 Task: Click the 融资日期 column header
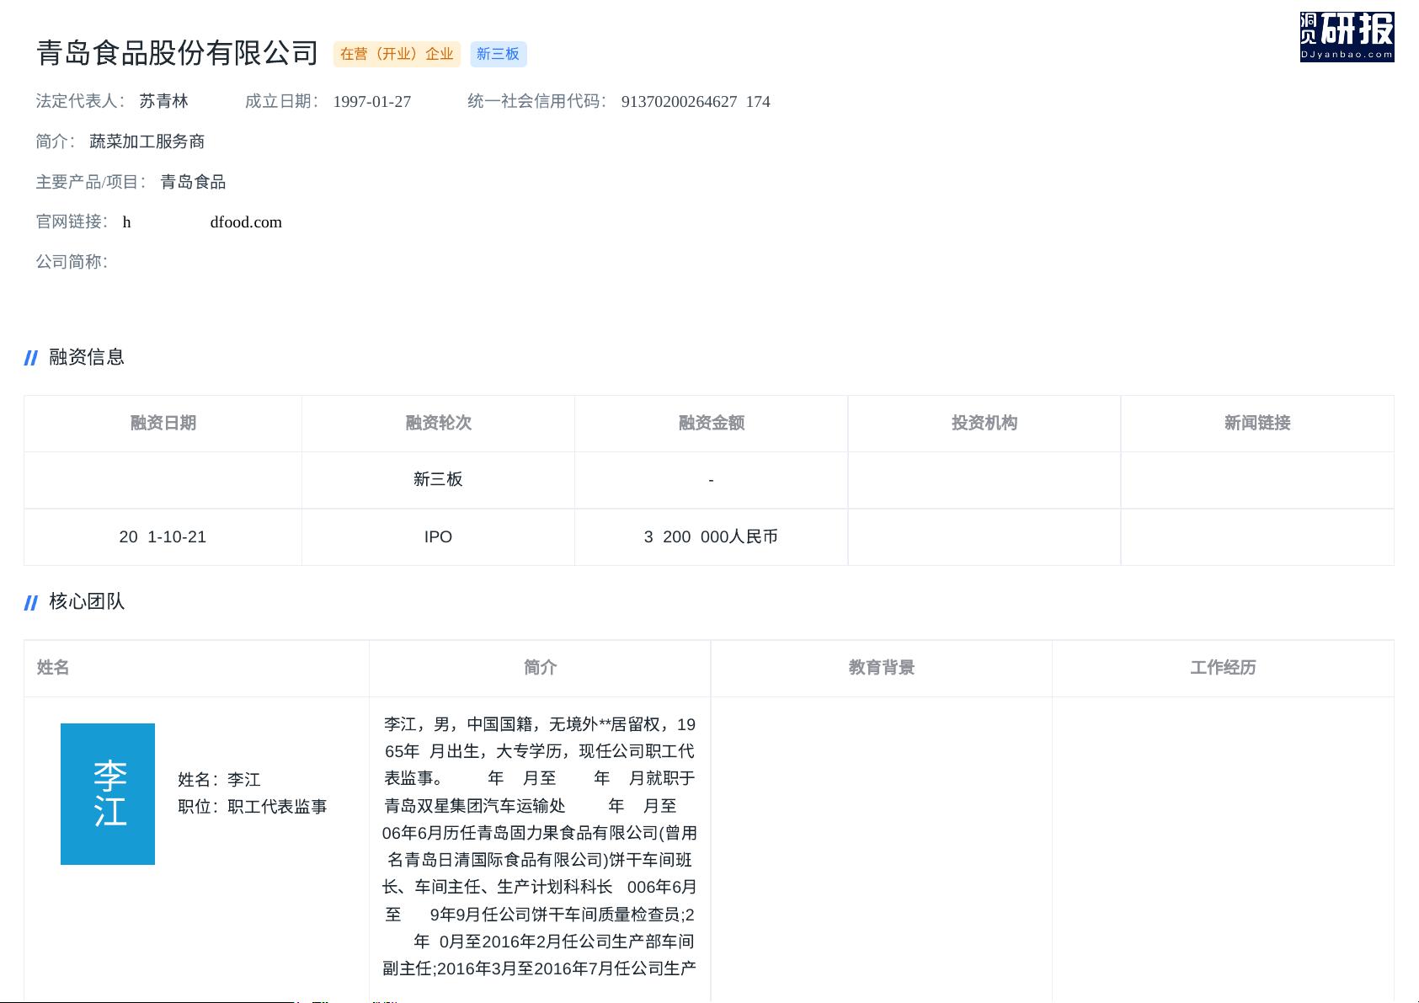[x=163, y=423]
